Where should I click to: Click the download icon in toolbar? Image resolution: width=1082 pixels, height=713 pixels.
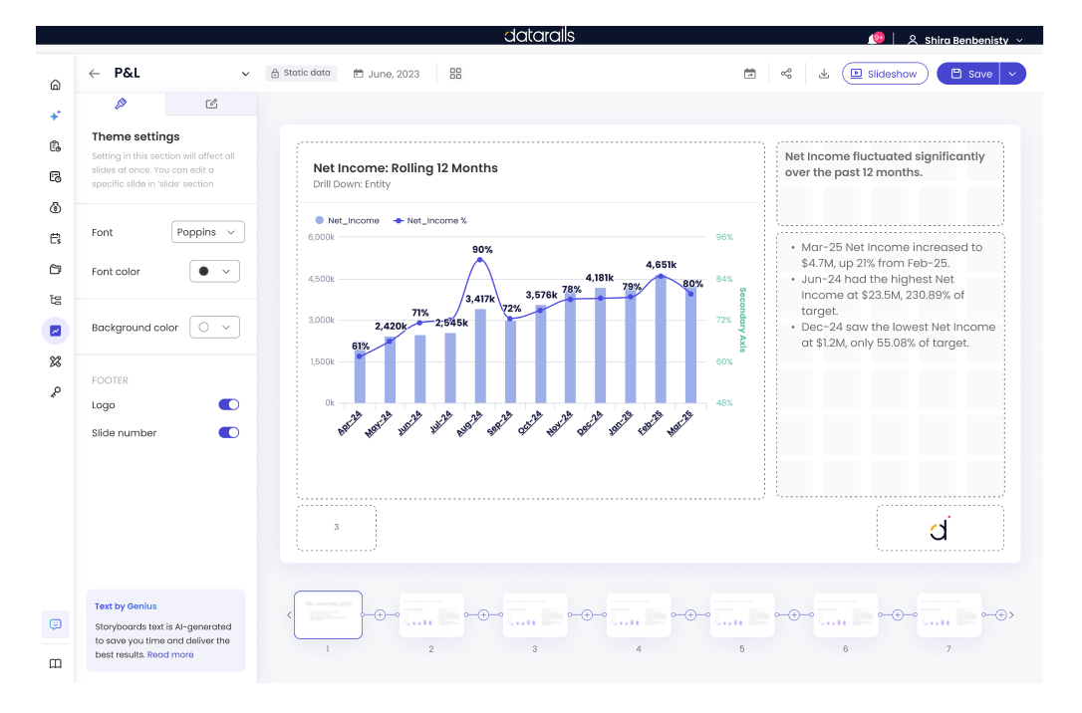pos(824,74)
